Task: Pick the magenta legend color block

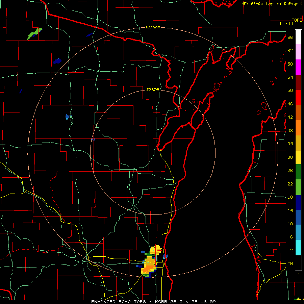Action: click(298, 67)
